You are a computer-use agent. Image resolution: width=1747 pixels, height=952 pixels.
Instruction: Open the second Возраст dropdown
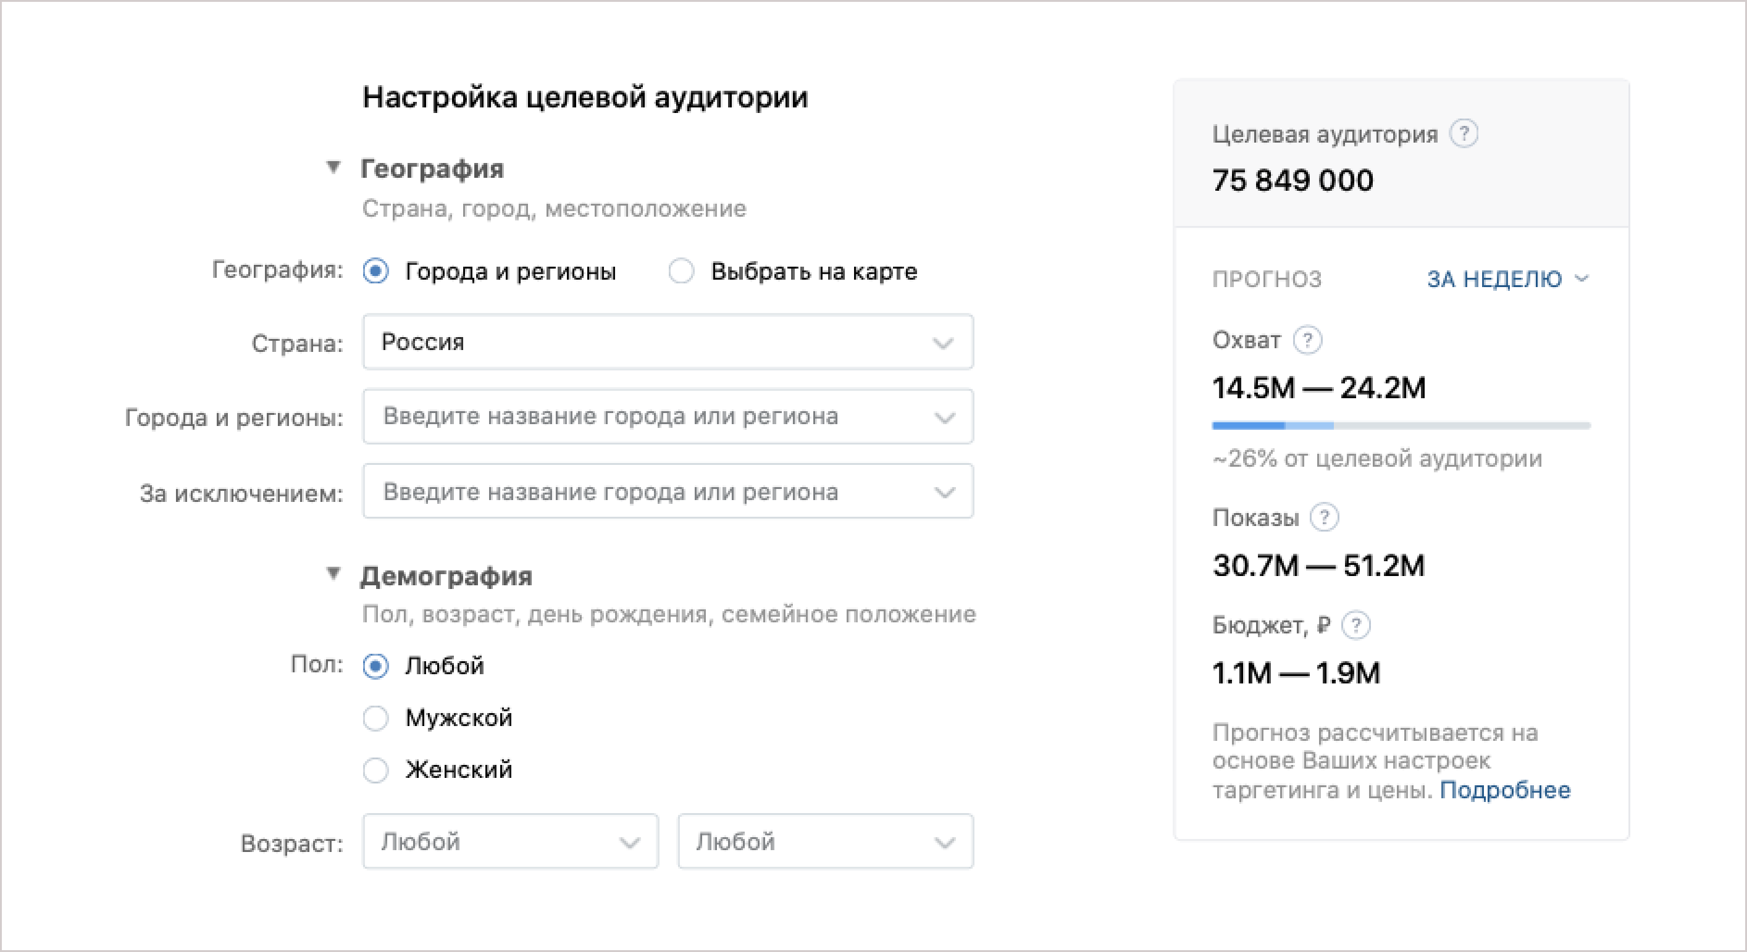click(826, 841)
